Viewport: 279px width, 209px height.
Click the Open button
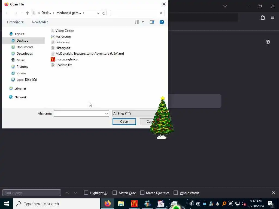[124, 122]
